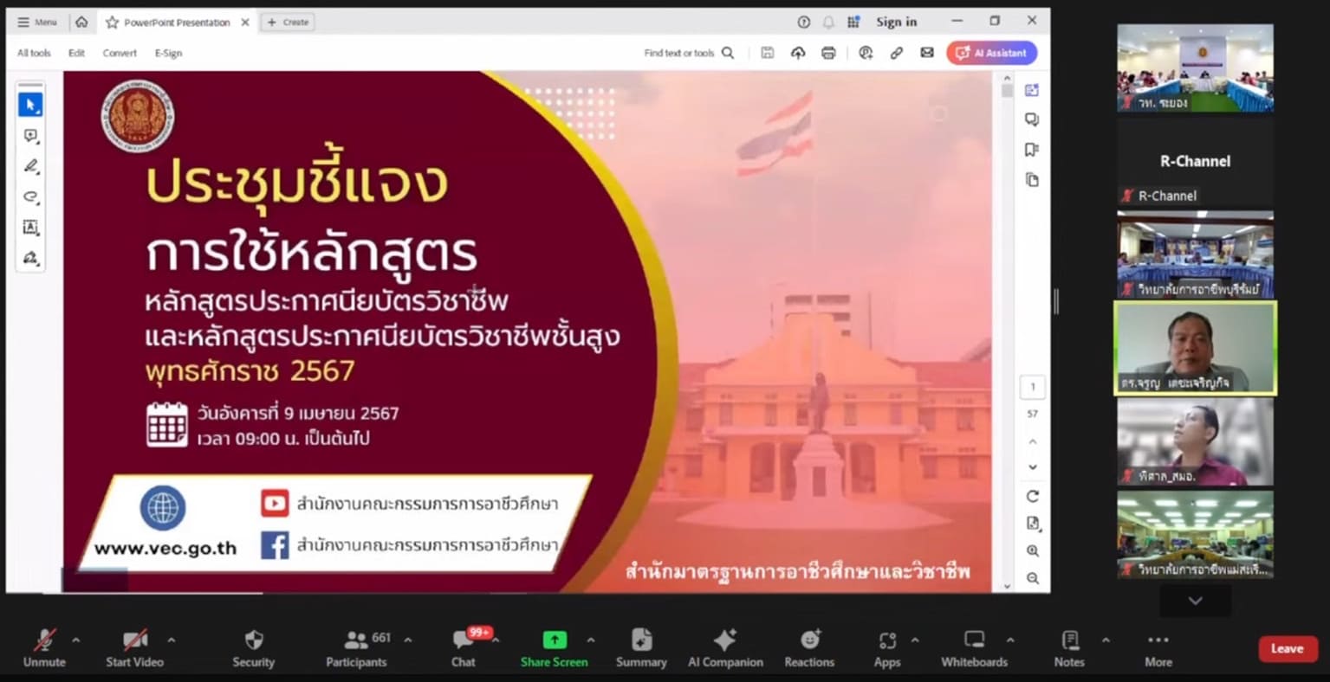Rotate the page with the rotate icon
The height and width of the screenshot is (682, 1330).
coord(1032,496)
